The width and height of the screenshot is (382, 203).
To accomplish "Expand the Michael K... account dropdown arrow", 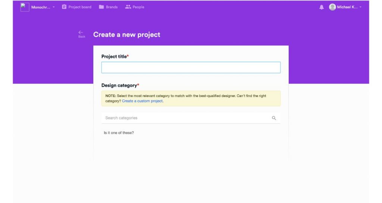I will [x=361, y=7].
